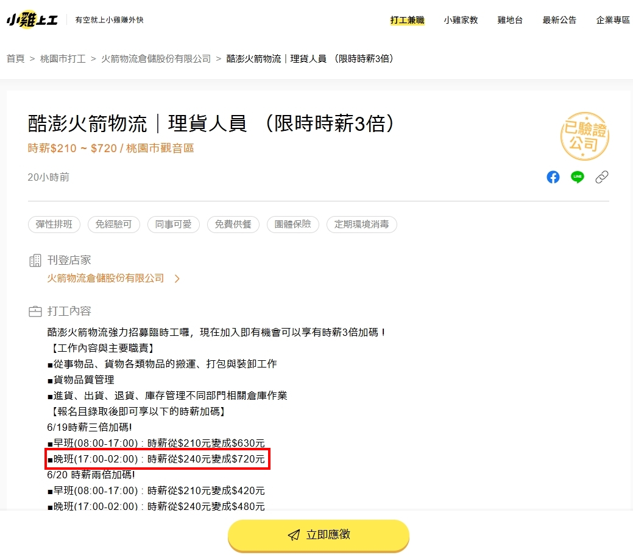This screenshot has height=558, width=633.
Task: Click the 小雞上工 site logo
Action: tap(32, 19)
